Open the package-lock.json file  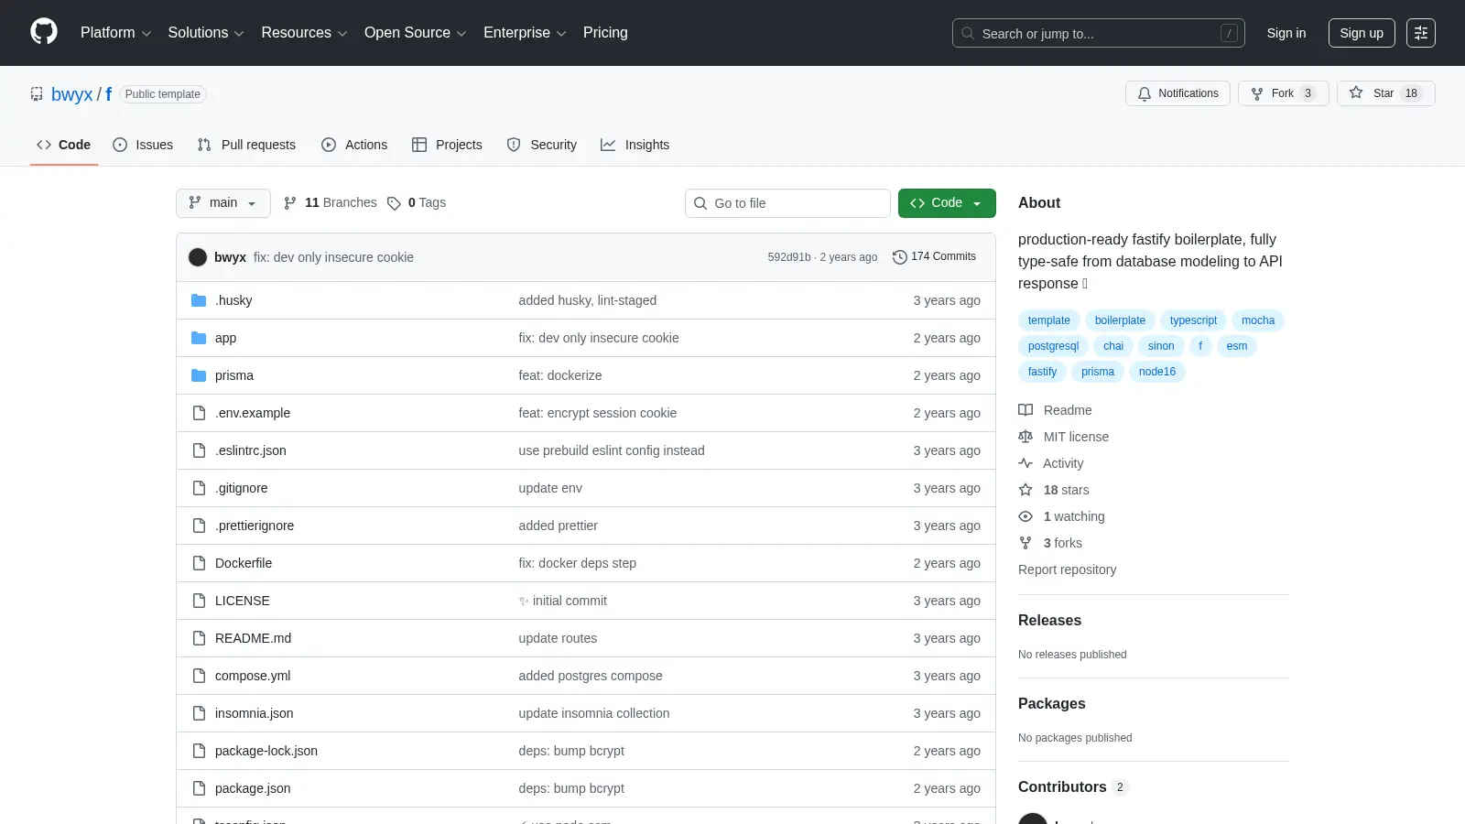pos(266,751)
